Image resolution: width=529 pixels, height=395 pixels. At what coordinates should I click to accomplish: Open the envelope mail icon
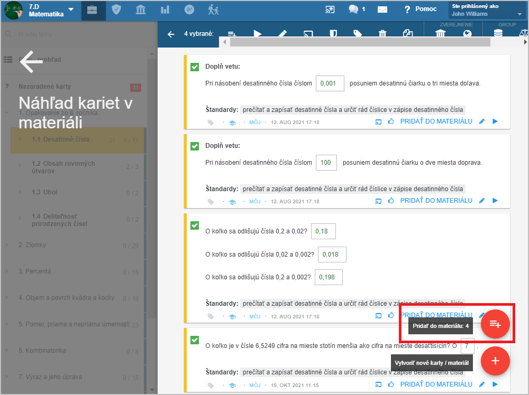(382, 10)
